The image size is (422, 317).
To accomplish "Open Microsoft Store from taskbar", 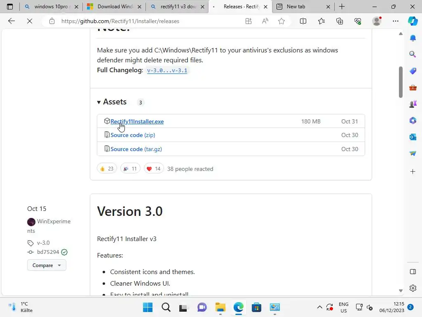I will pos(256,307).
